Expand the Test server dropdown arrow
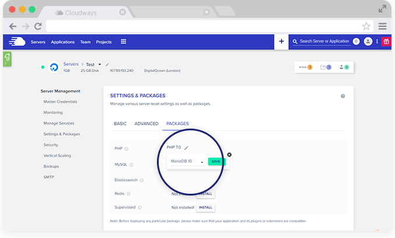This screenshot has height=238, width=395. 100,64
